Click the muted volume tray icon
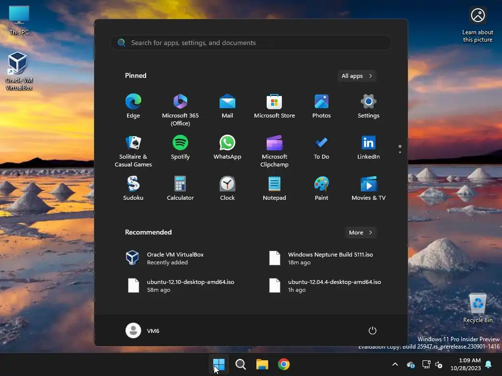Image resolution: width=502 pixels, height=376 pixels. tap(439, 364)
